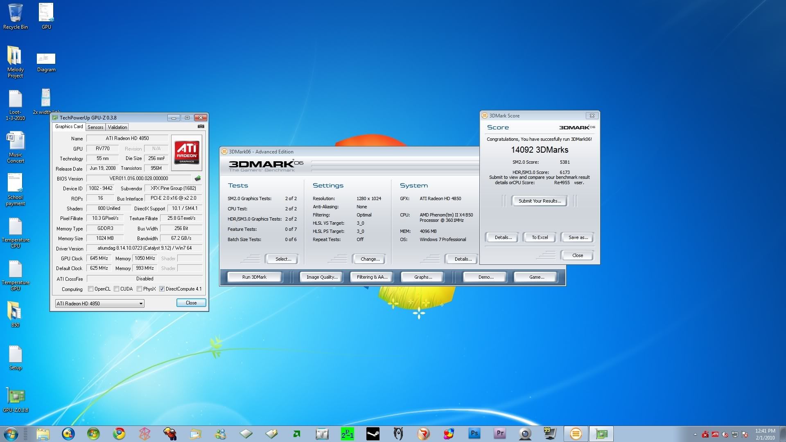Click the Subvendor XFX Pine Group field
Viewport: 786px width, 442px height.
click(173, 188)
